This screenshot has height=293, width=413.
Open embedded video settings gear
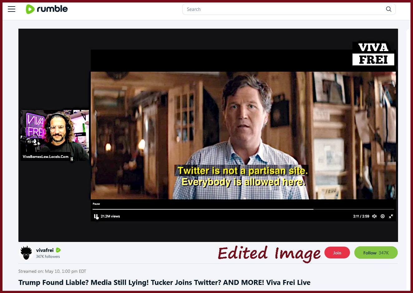tap(383, 216)
